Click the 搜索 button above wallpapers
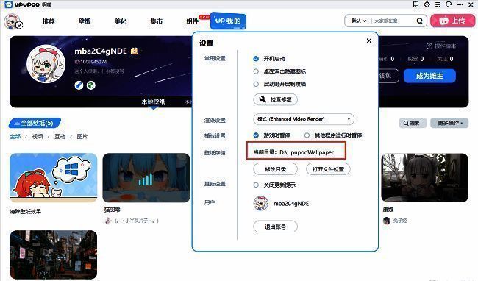 [x=413, y=123]
